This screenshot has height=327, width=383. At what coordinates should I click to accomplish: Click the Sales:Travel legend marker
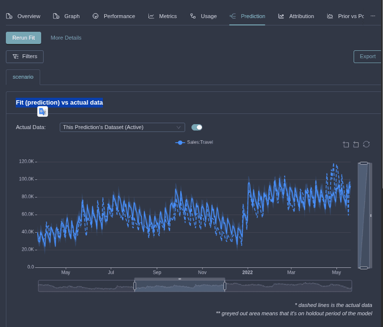coord(180,142)
